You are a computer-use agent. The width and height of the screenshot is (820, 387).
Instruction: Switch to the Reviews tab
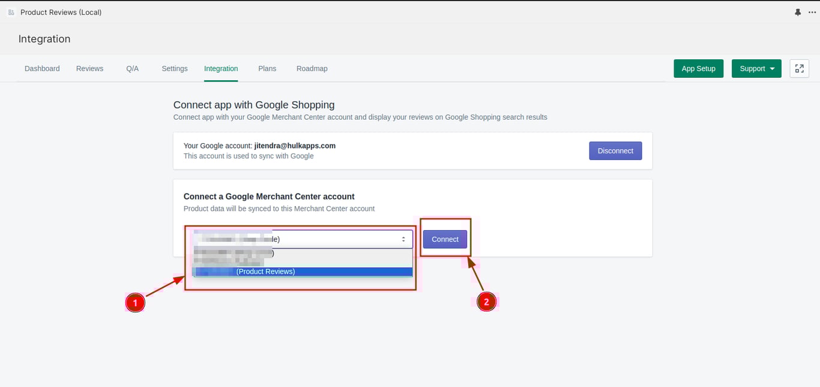[x=89, y=68]
